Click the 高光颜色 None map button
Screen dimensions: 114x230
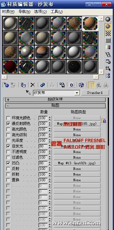point(77,129)
